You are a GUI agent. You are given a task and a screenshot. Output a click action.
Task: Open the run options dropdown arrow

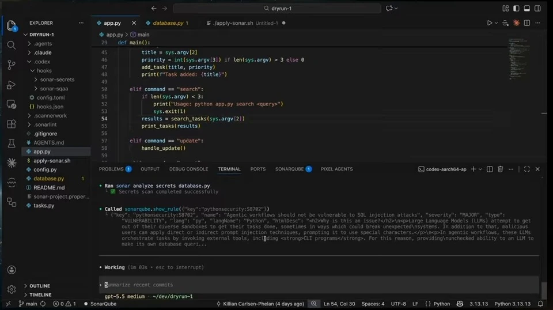(x=496, y=23)
